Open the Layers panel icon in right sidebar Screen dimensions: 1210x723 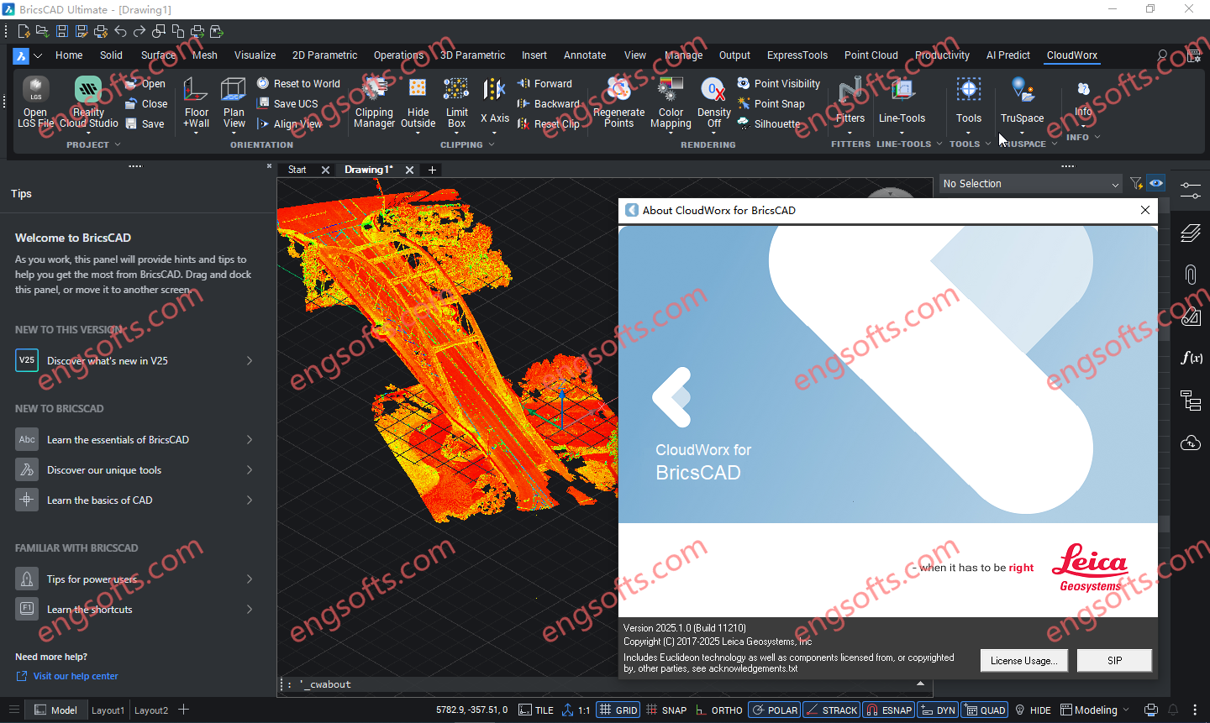pyautogui.click(x=1191, y=233)
